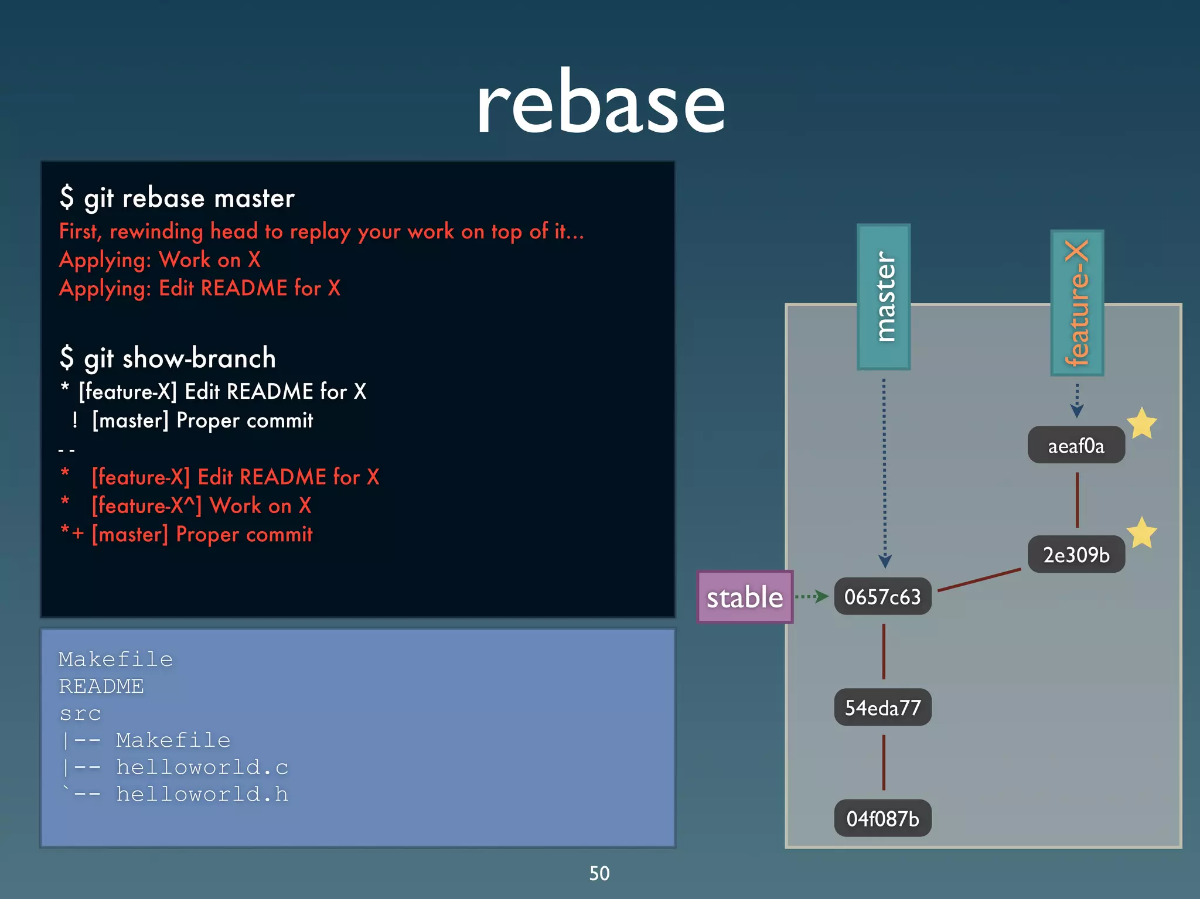The height and width of the screenshot is (899, 1200).
Task: Click the green arrow next to stable
Action: pyautogui.click(x=812, y=597)
